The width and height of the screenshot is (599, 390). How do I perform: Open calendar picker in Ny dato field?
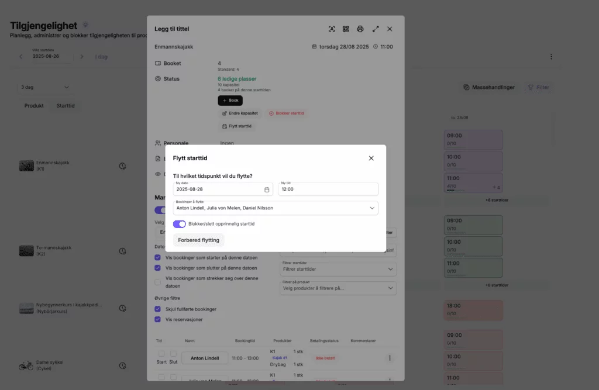[x=267, y=190]
